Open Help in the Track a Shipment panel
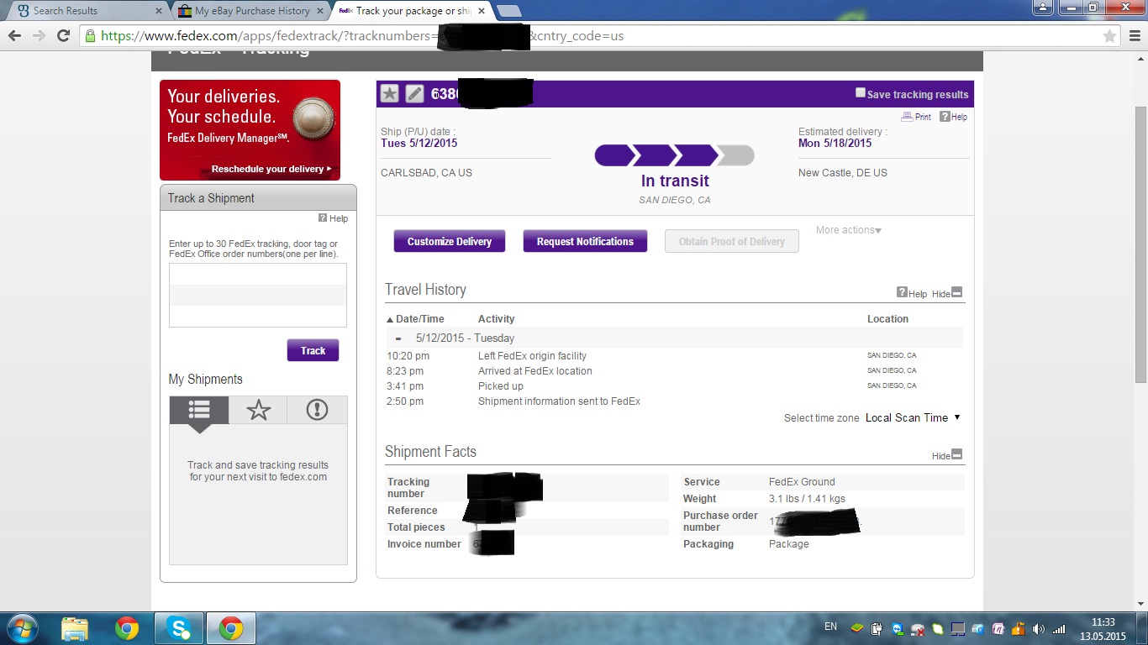Image resolution: width=1148 pixels, height=645 pixels. [333, 218]
